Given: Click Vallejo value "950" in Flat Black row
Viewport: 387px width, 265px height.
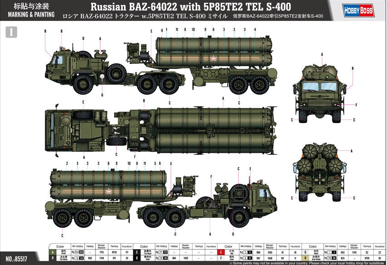Looking at the screenshot, I should [x=90, y=258].
